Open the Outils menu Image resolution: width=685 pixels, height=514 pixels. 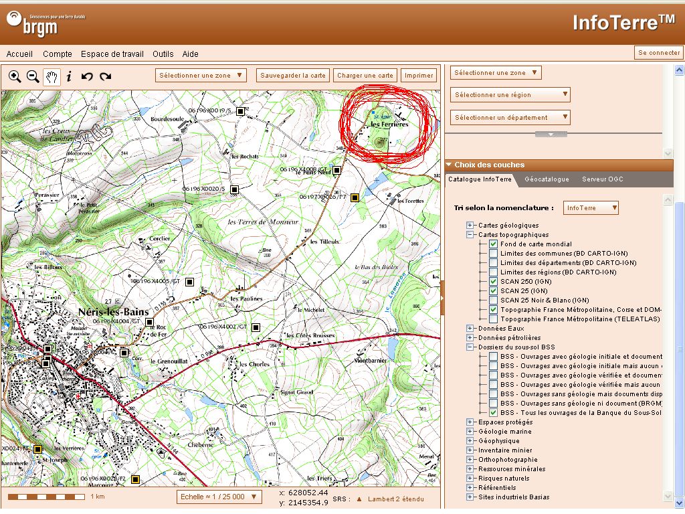(x=163, y=54)
